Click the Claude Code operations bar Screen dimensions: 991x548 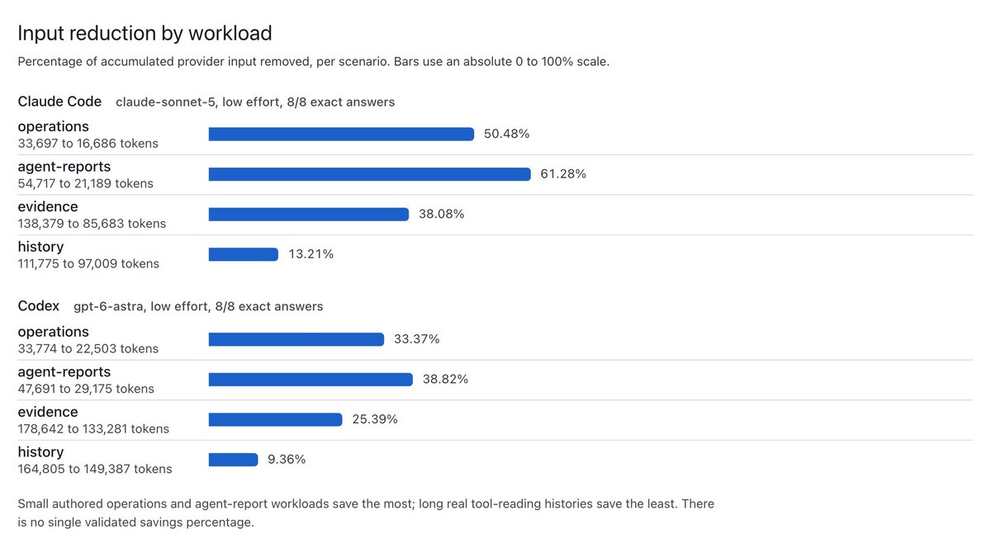[x=341, y=134]
